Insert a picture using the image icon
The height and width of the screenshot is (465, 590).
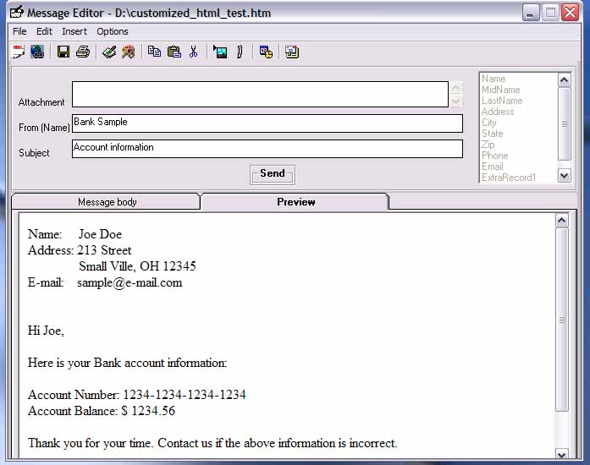pos(220,52)
